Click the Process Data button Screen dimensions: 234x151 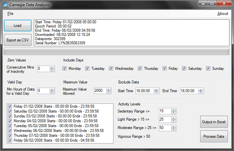pyautogui.click(x=214, y=136)
